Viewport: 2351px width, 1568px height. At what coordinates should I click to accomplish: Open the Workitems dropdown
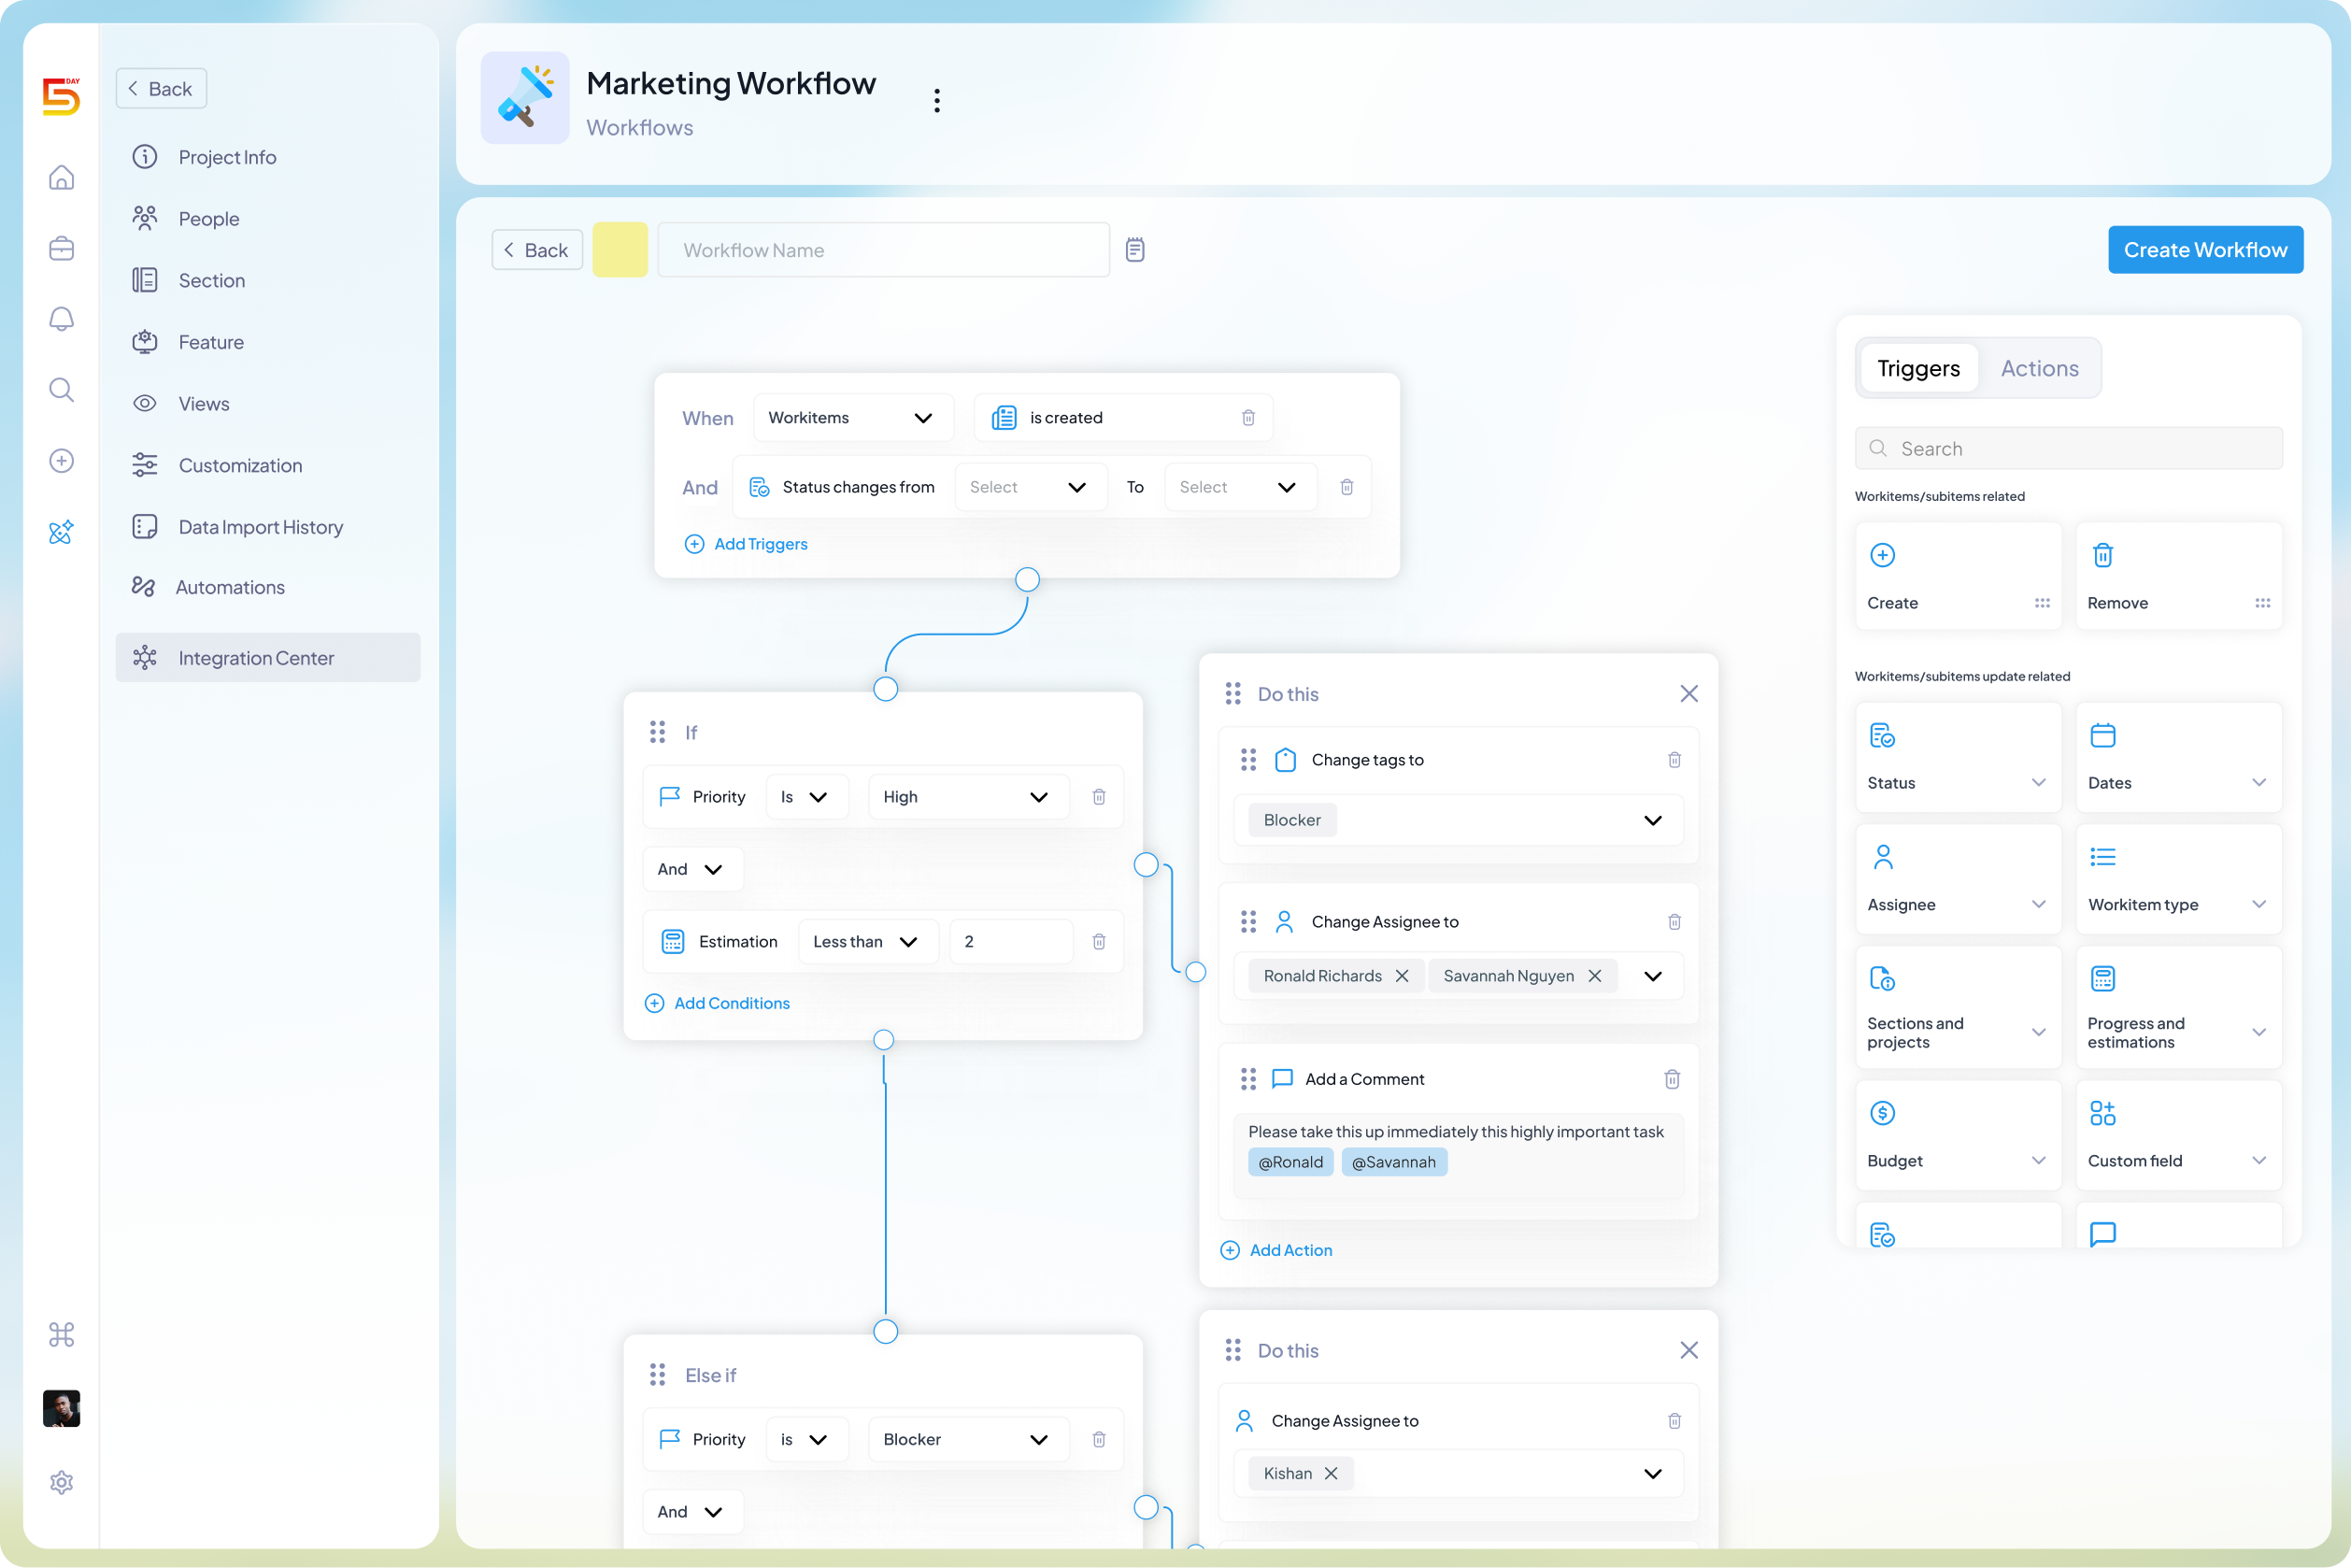852,417
